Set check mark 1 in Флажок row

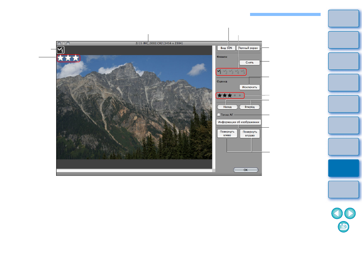pos(219,72)
